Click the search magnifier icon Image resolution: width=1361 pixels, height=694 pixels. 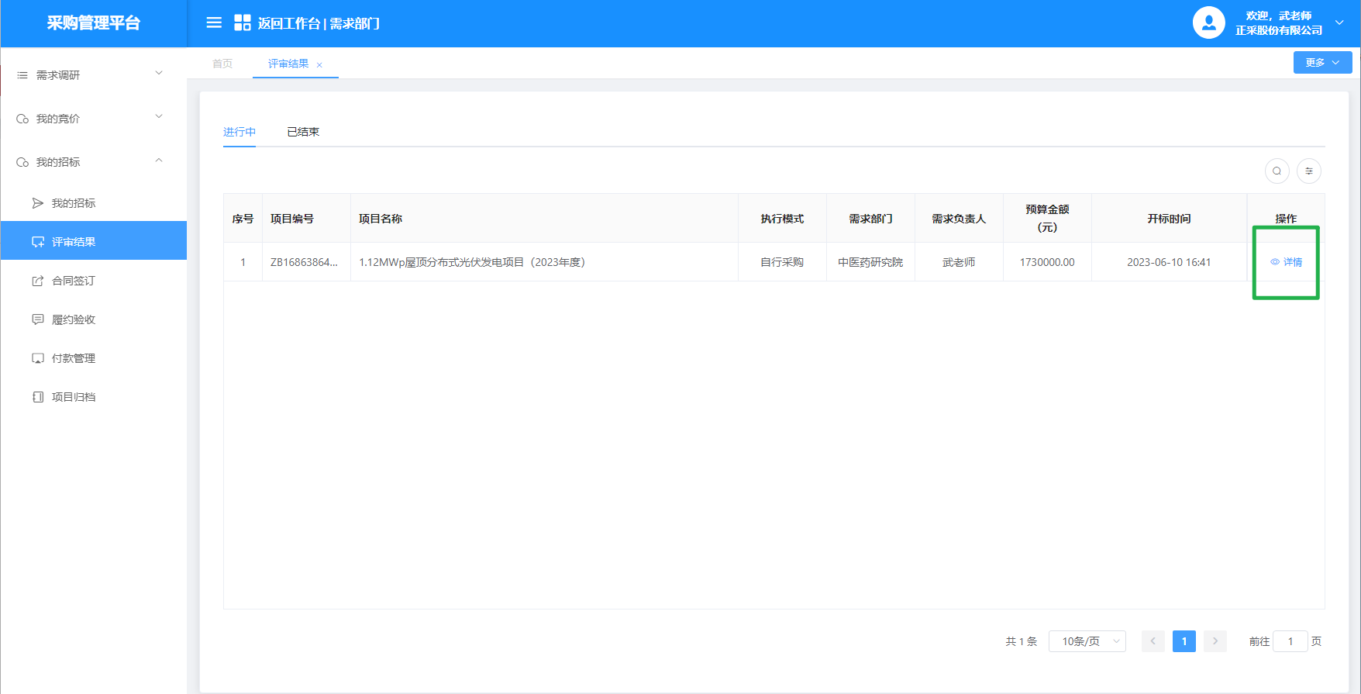click(1277, 171)
